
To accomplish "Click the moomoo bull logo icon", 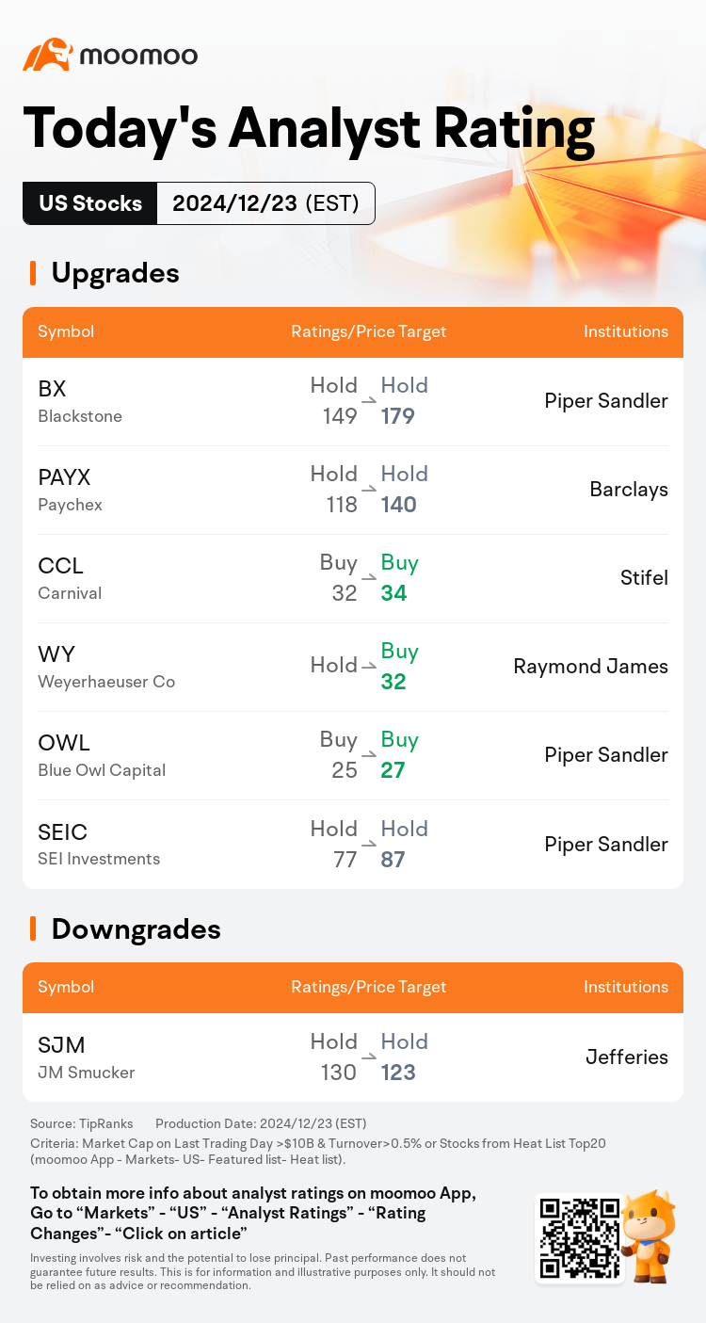I will (x=47, y=55).
